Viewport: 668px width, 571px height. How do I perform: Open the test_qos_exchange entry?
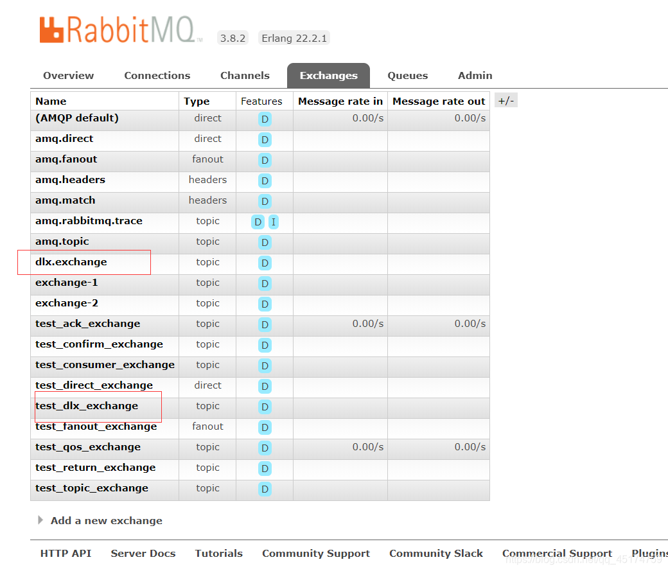88,446
